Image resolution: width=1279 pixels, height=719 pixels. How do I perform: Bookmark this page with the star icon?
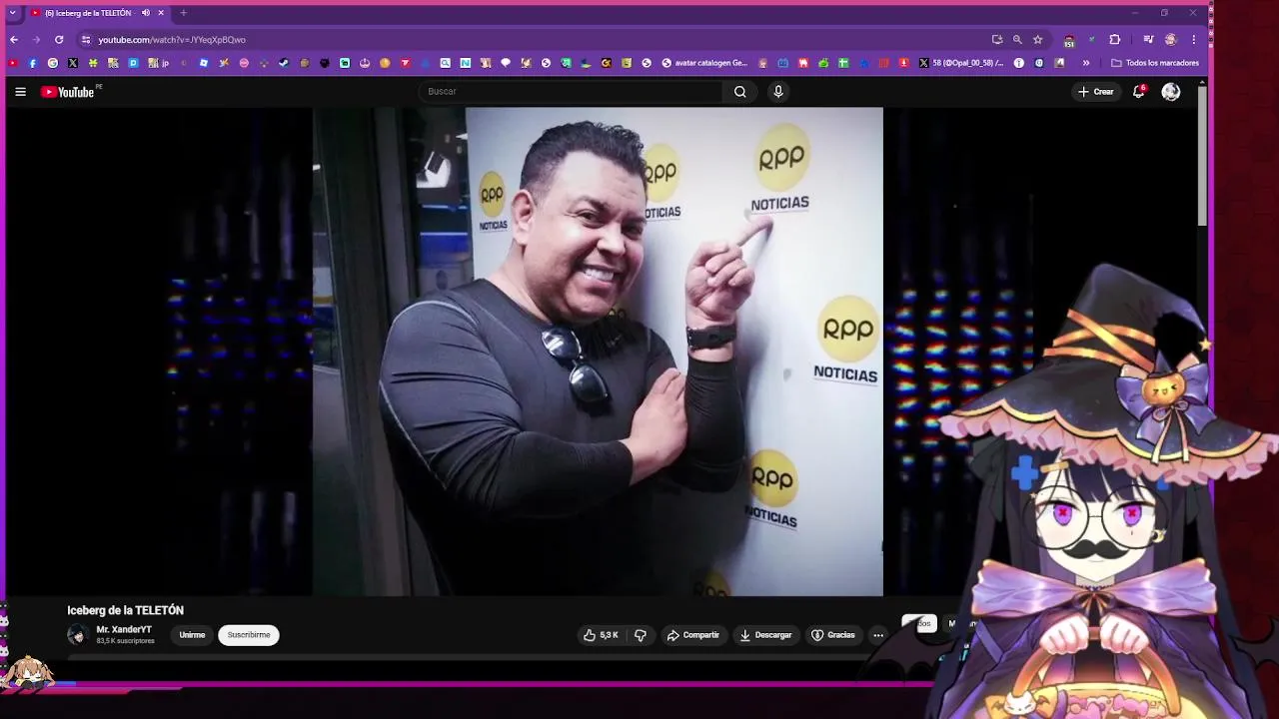[1038, 40]
